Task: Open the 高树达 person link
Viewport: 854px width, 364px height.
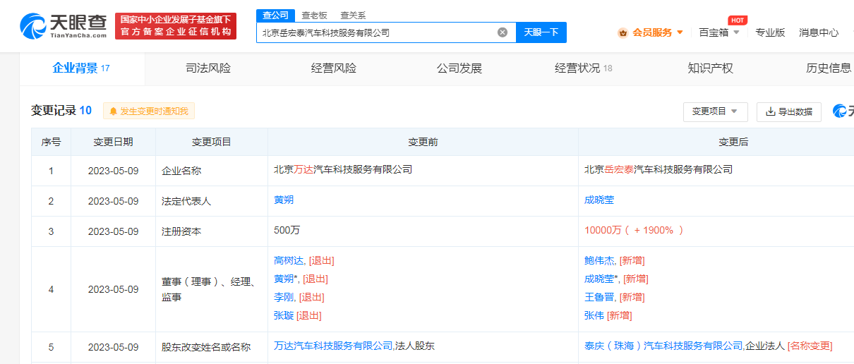Action: 289,261
